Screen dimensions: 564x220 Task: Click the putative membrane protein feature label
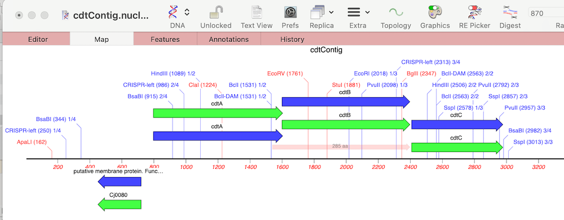[x=118, y=172]
